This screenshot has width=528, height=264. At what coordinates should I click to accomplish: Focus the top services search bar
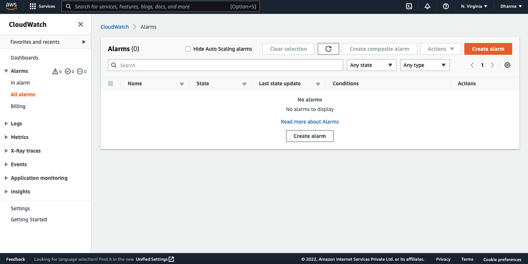tap(161, 6)
